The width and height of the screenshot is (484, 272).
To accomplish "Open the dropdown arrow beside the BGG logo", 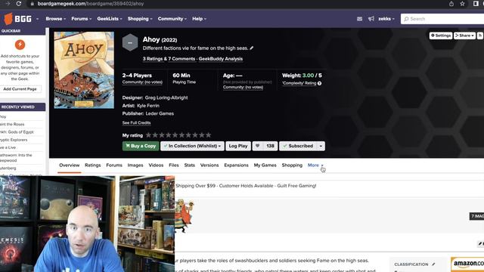I will [37, 19].
